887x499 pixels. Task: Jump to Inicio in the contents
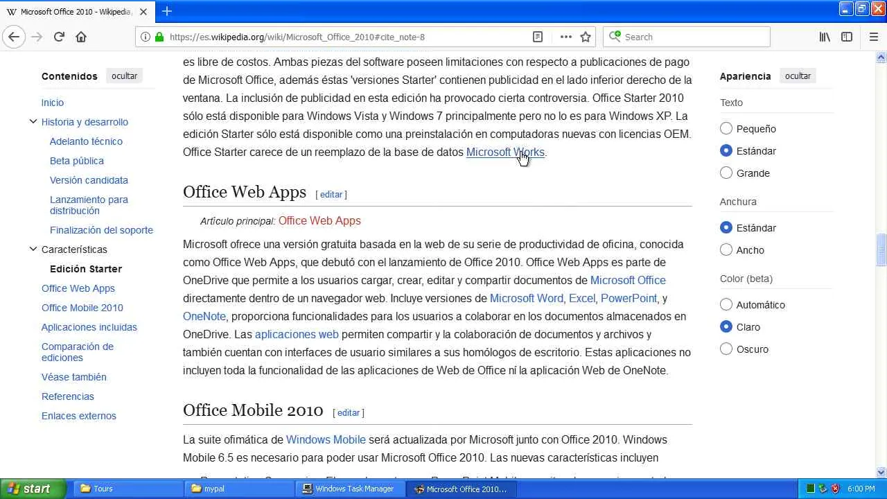pyautogui.click(x=53, y=103)
